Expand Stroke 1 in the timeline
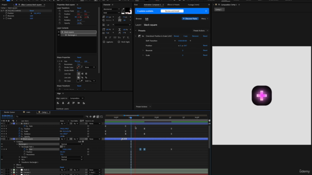The width and height of the screenshot is (312, 175). 19,157
